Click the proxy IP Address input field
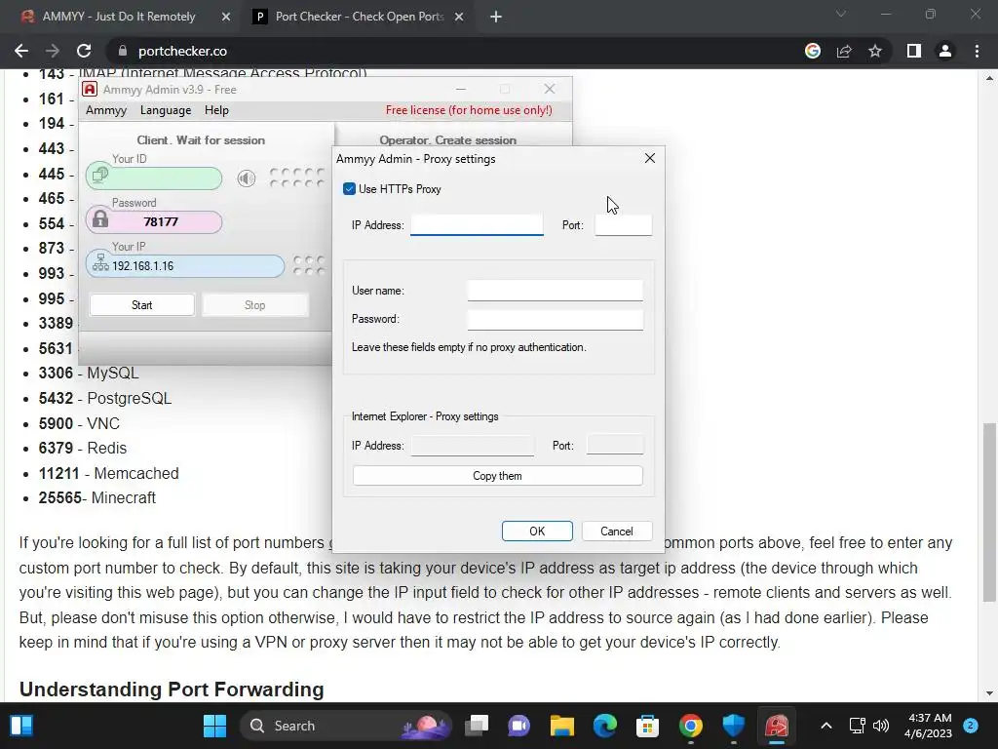 coord(477,225)
